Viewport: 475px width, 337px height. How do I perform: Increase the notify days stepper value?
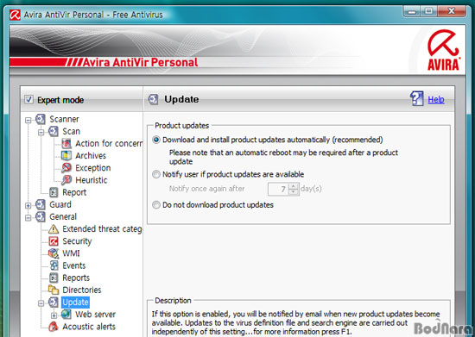(294, 186)
